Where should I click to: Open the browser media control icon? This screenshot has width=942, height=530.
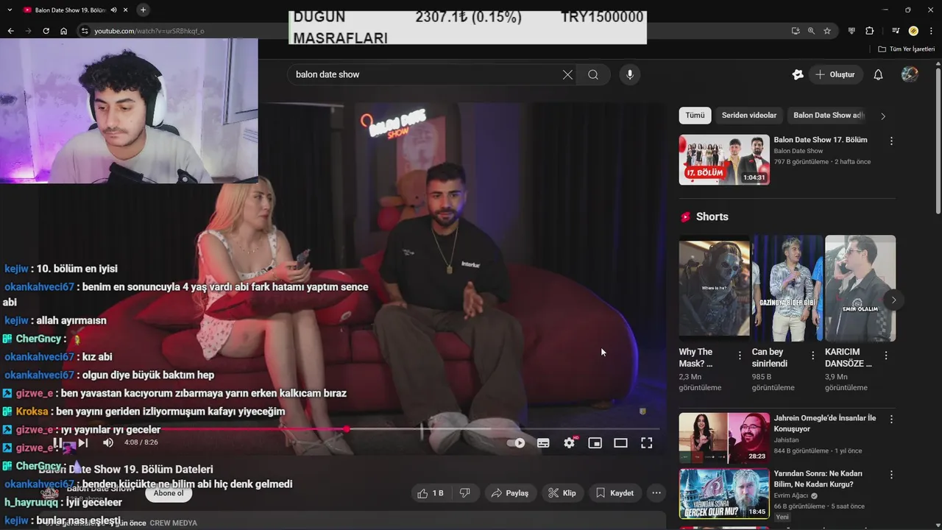(896, 31)
